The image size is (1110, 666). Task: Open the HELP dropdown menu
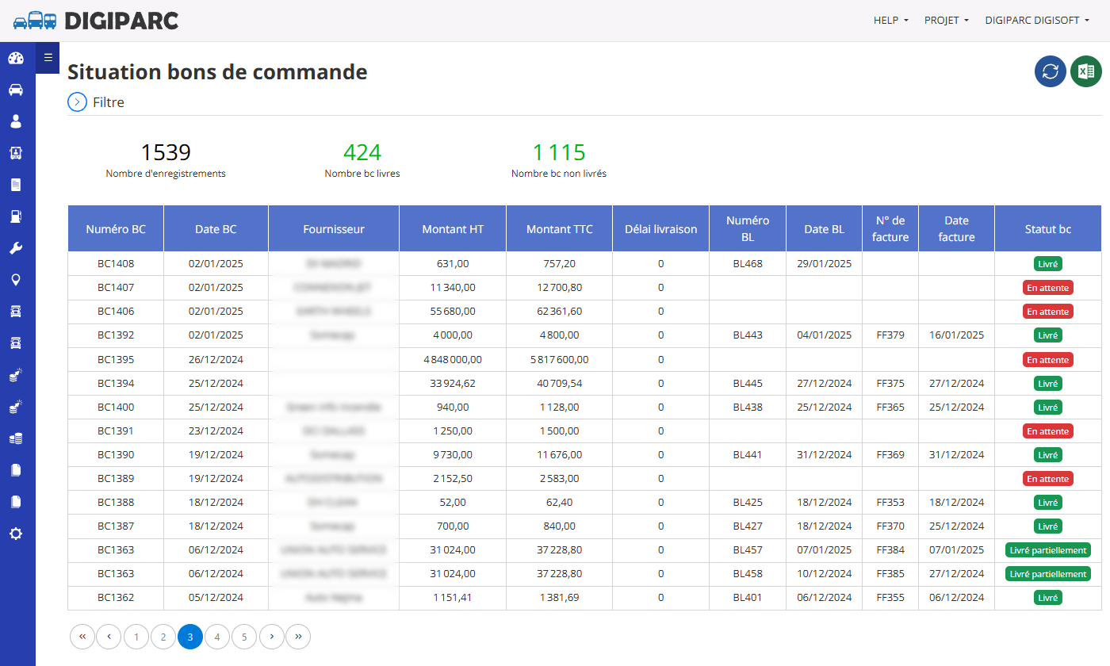point(891,21)
